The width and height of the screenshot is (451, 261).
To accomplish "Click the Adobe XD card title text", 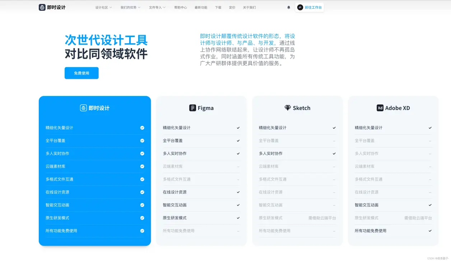I will pos(397,108).
